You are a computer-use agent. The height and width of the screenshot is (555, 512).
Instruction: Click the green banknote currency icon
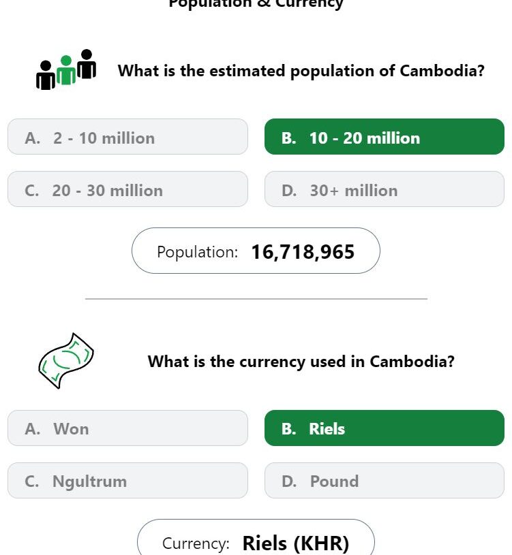point(66,361)
